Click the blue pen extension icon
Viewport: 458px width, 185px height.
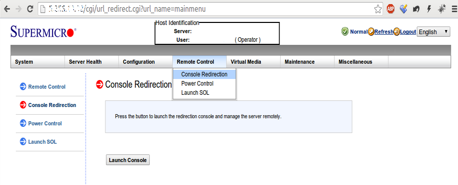pyautogui.click(x=403, y=9)
